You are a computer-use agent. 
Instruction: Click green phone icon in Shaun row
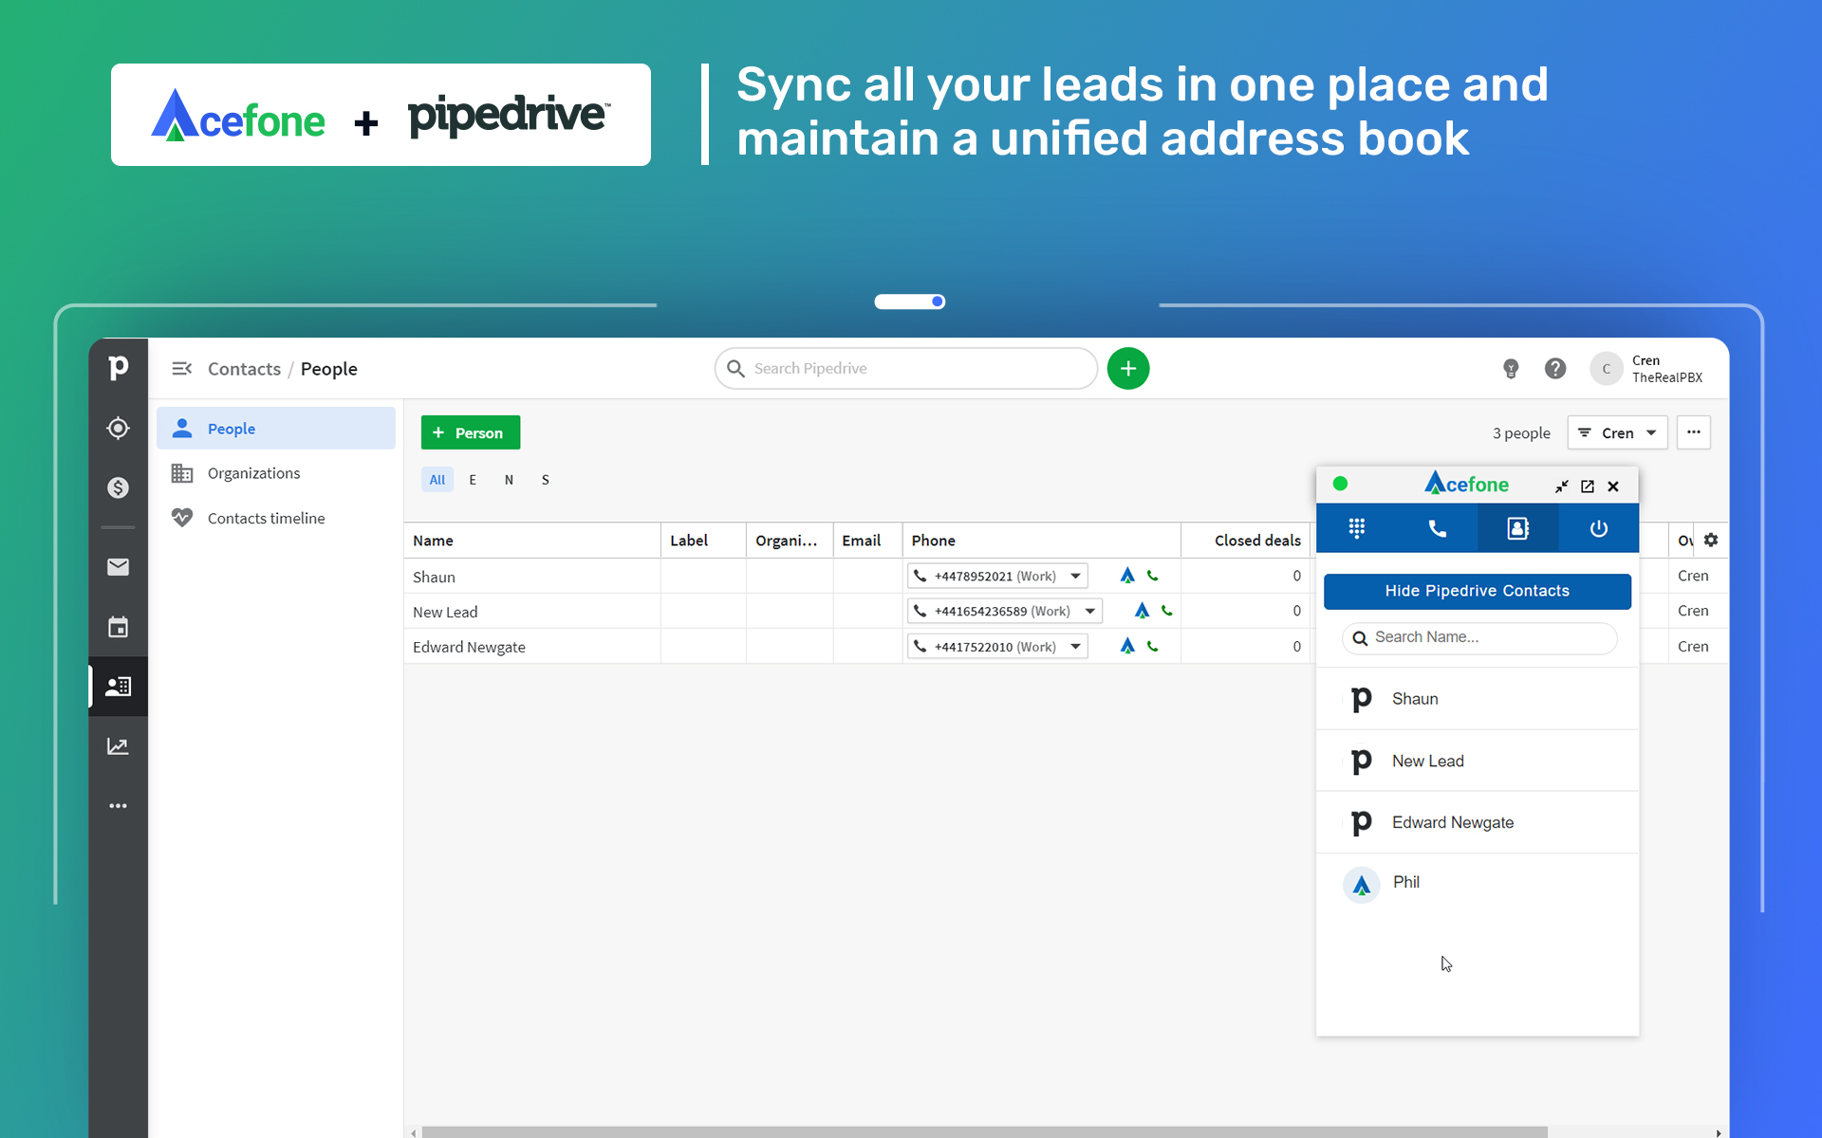[x=1153, y=576]
